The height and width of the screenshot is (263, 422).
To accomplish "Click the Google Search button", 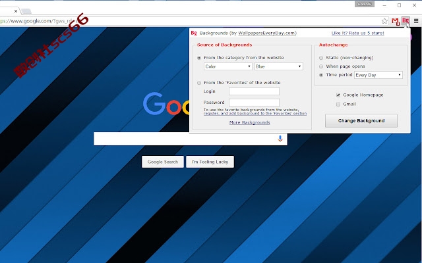I will (x=163, y=162).
